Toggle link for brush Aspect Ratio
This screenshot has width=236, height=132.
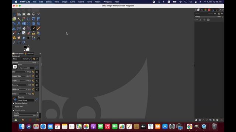[37, 76]
